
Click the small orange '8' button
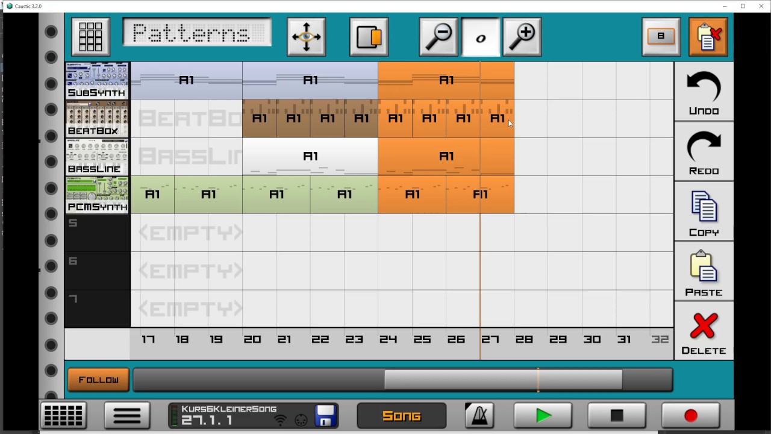pos(661,37)
